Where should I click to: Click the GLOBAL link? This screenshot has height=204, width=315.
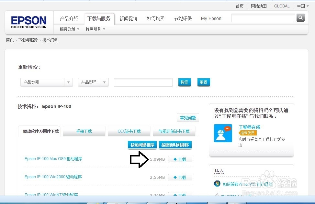tap(282, 6)
